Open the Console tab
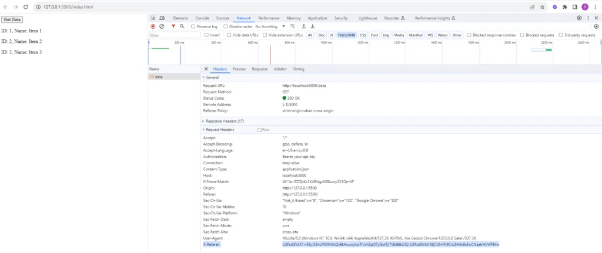The image size is (602, 253). click(202, 18)
